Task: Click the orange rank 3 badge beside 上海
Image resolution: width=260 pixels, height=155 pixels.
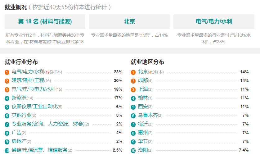Action: (x=133, y=90)
